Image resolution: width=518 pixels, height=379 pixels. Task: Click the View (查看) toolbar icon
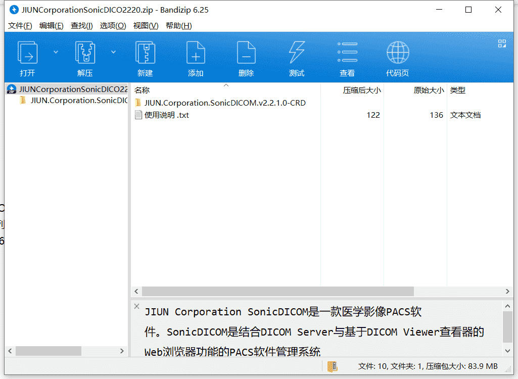[x=347, y=52]
